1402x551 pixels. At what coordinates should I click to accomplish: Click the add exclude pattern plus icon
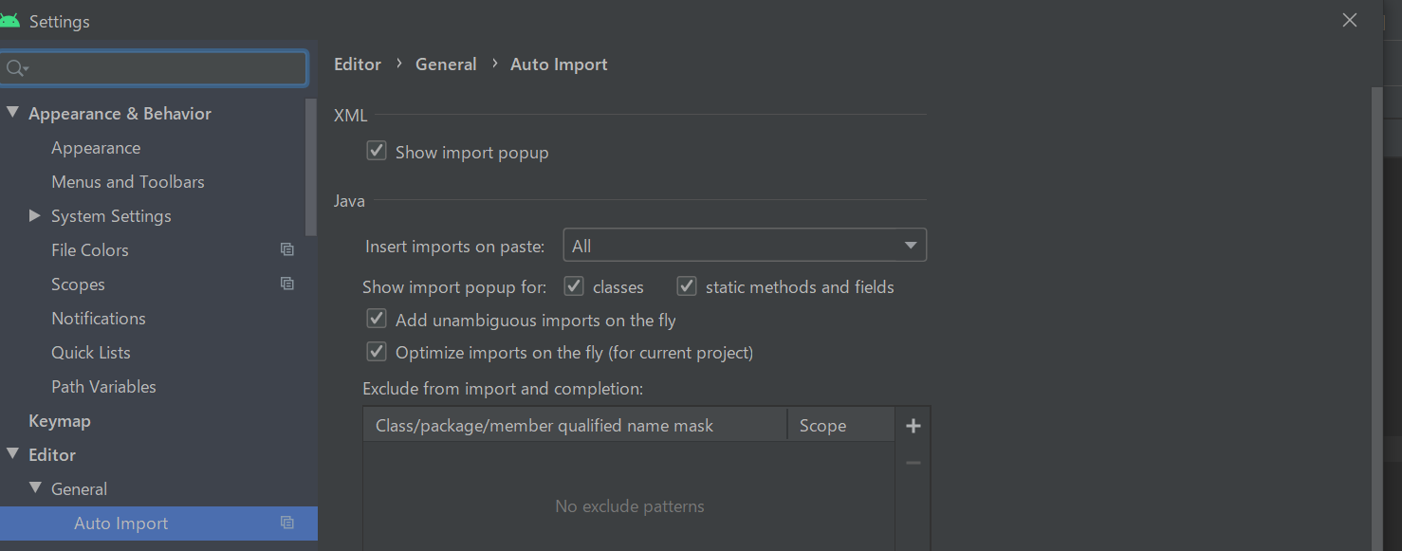(x=913, y=426)
